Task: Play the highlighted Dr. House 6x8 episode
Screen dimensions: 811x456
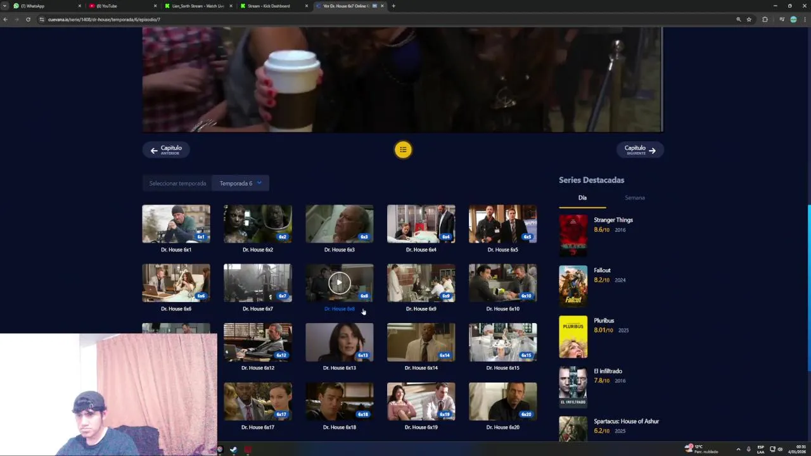Action: tap(340, 283)
